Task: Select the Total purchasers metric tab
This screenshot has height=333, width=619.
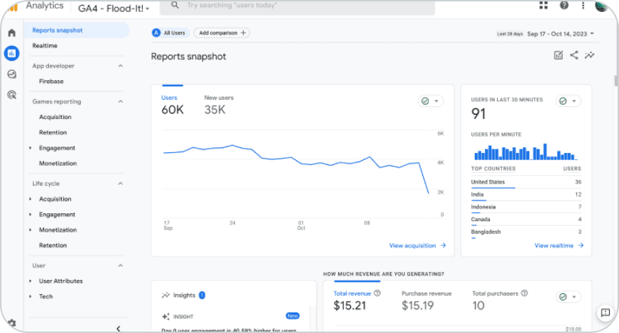Action: click(x=500, y=300)
